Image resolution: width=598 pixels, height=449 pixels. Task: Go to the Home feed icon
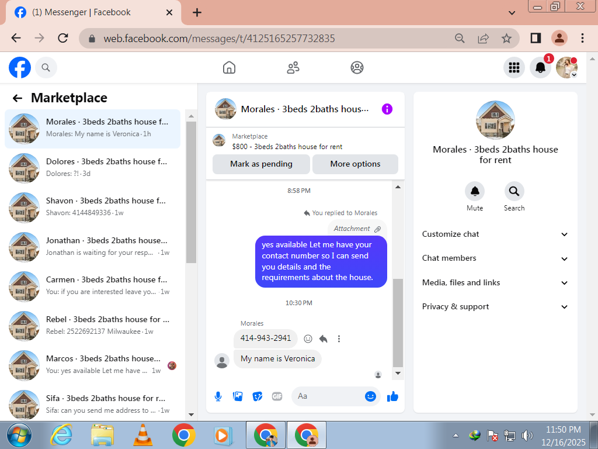pyautogui.click(x=229, y=68)
